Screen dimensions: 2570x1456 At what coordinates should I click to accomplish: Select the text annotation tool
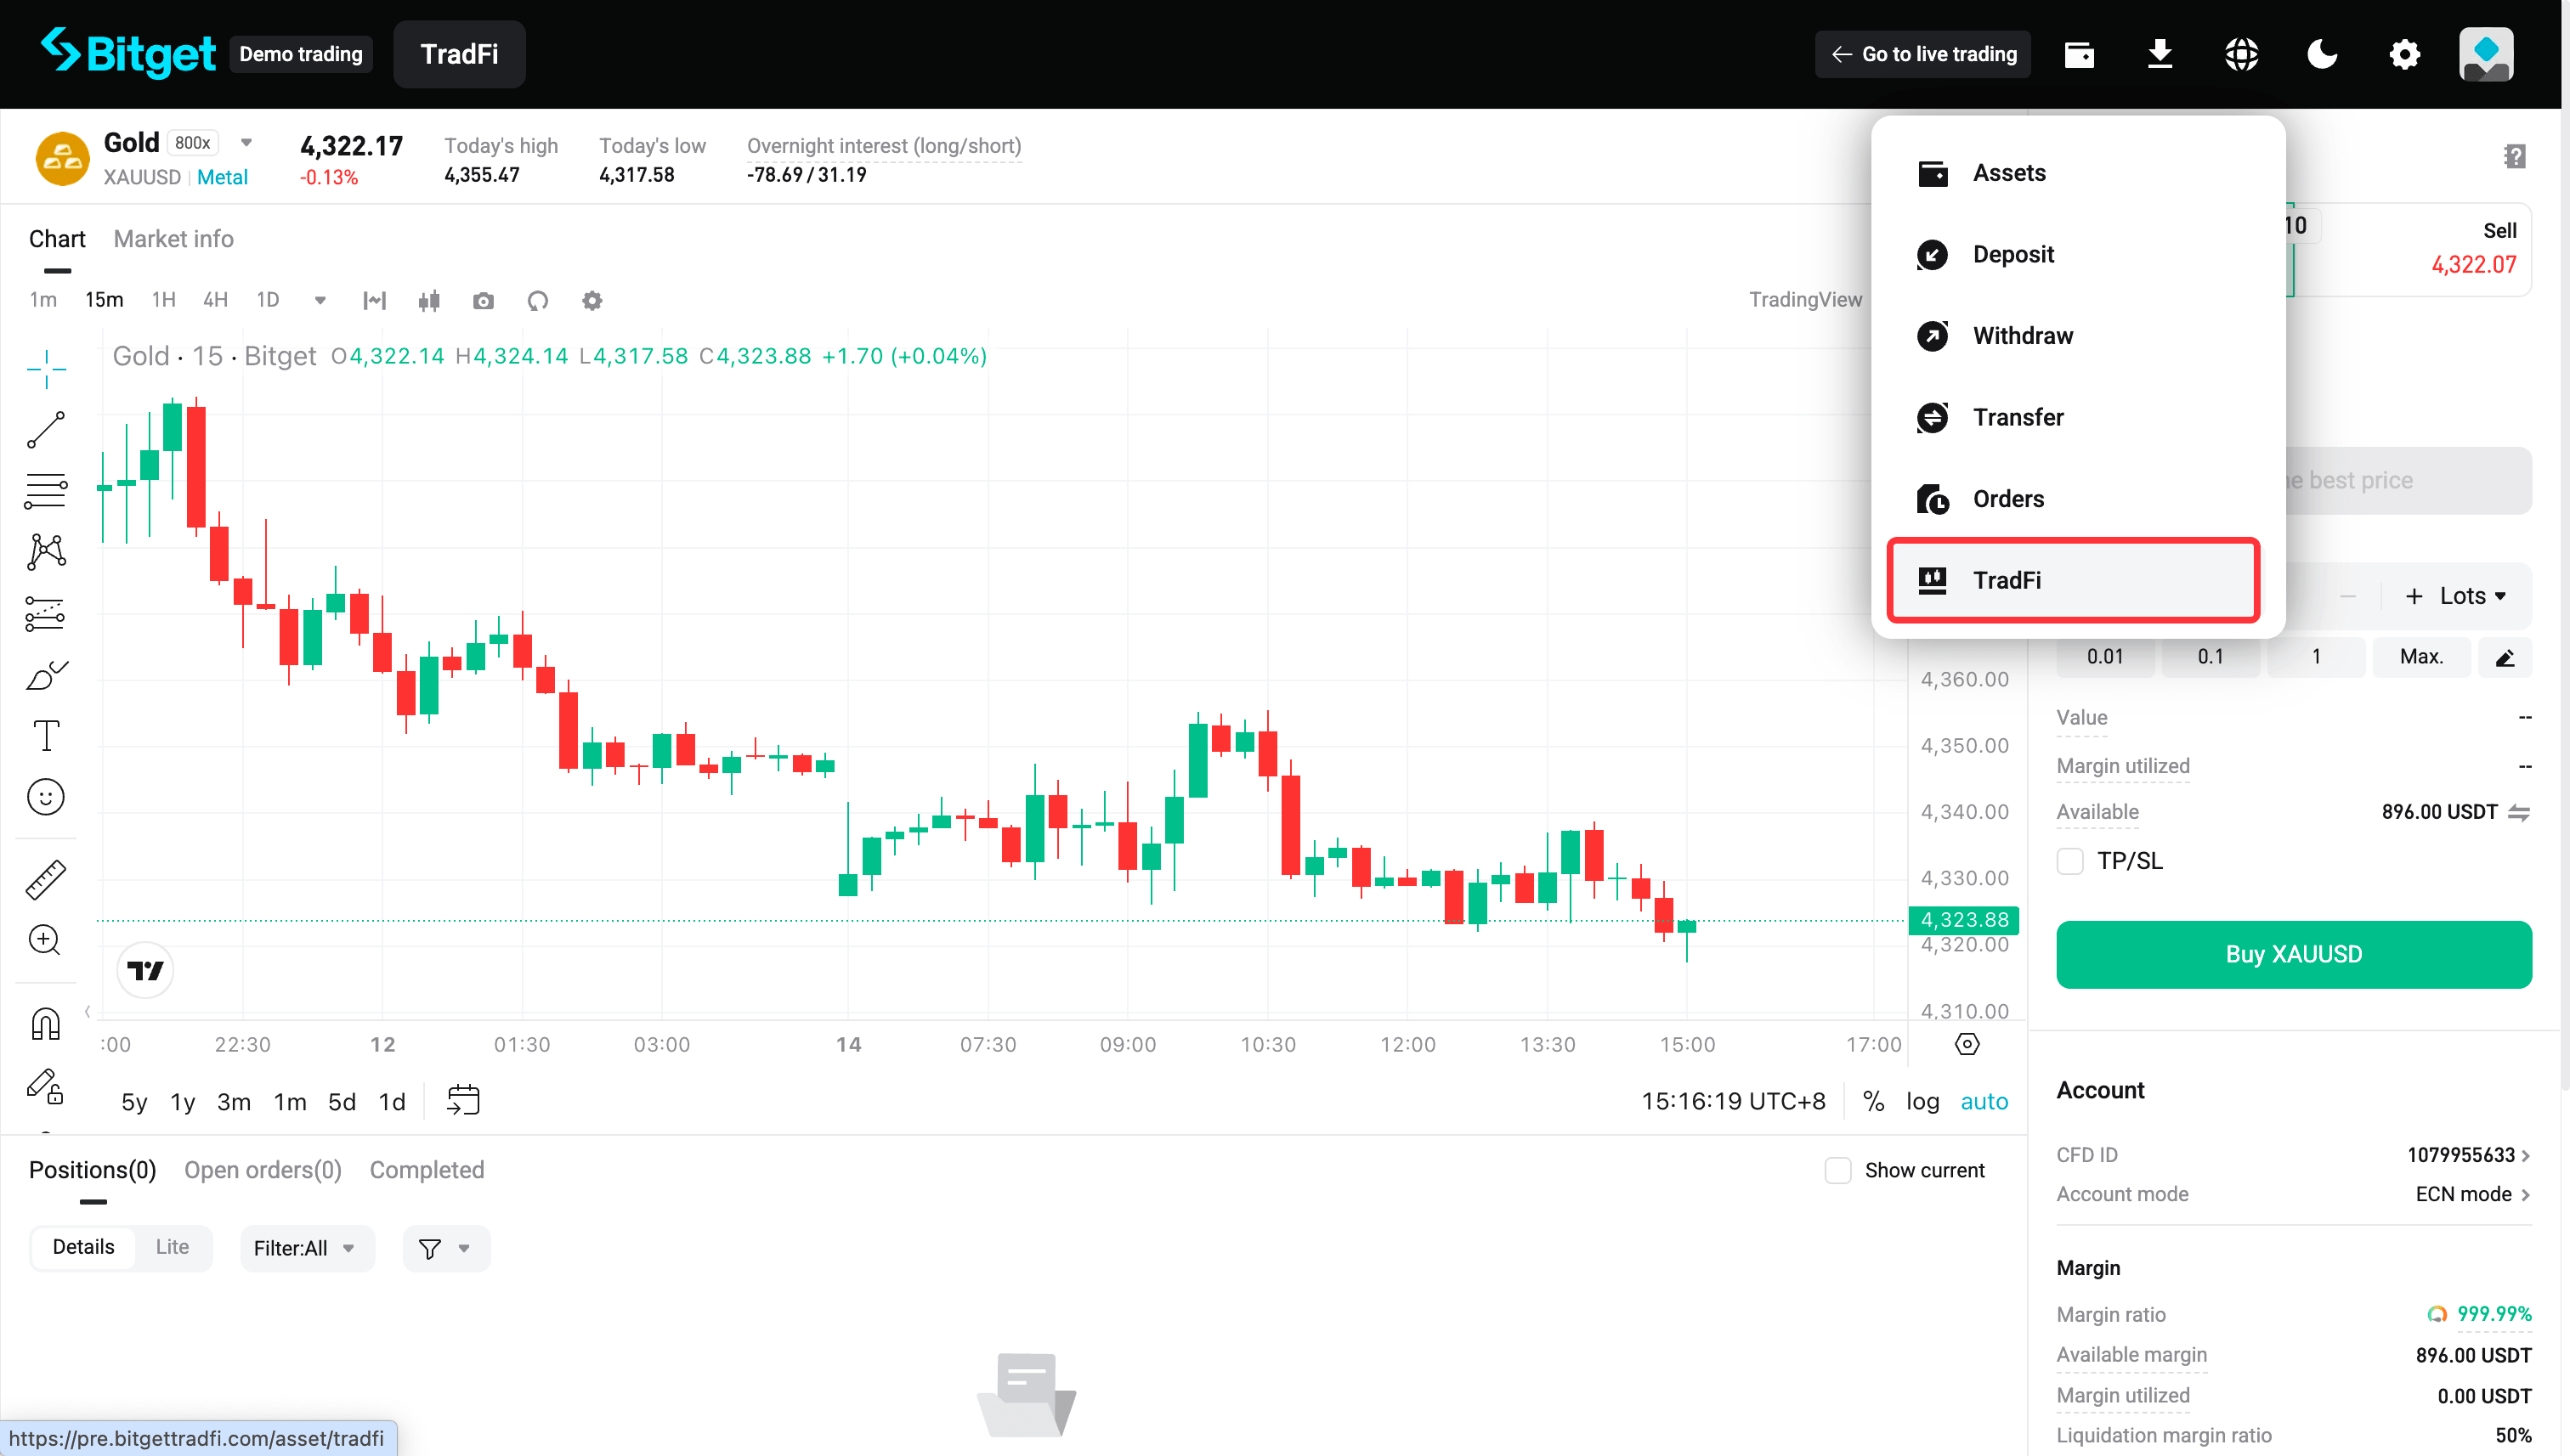[x=46, y=736]
